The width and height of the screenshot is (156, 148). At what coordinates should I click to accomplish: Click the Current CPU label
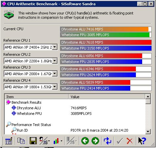(13, 29)
